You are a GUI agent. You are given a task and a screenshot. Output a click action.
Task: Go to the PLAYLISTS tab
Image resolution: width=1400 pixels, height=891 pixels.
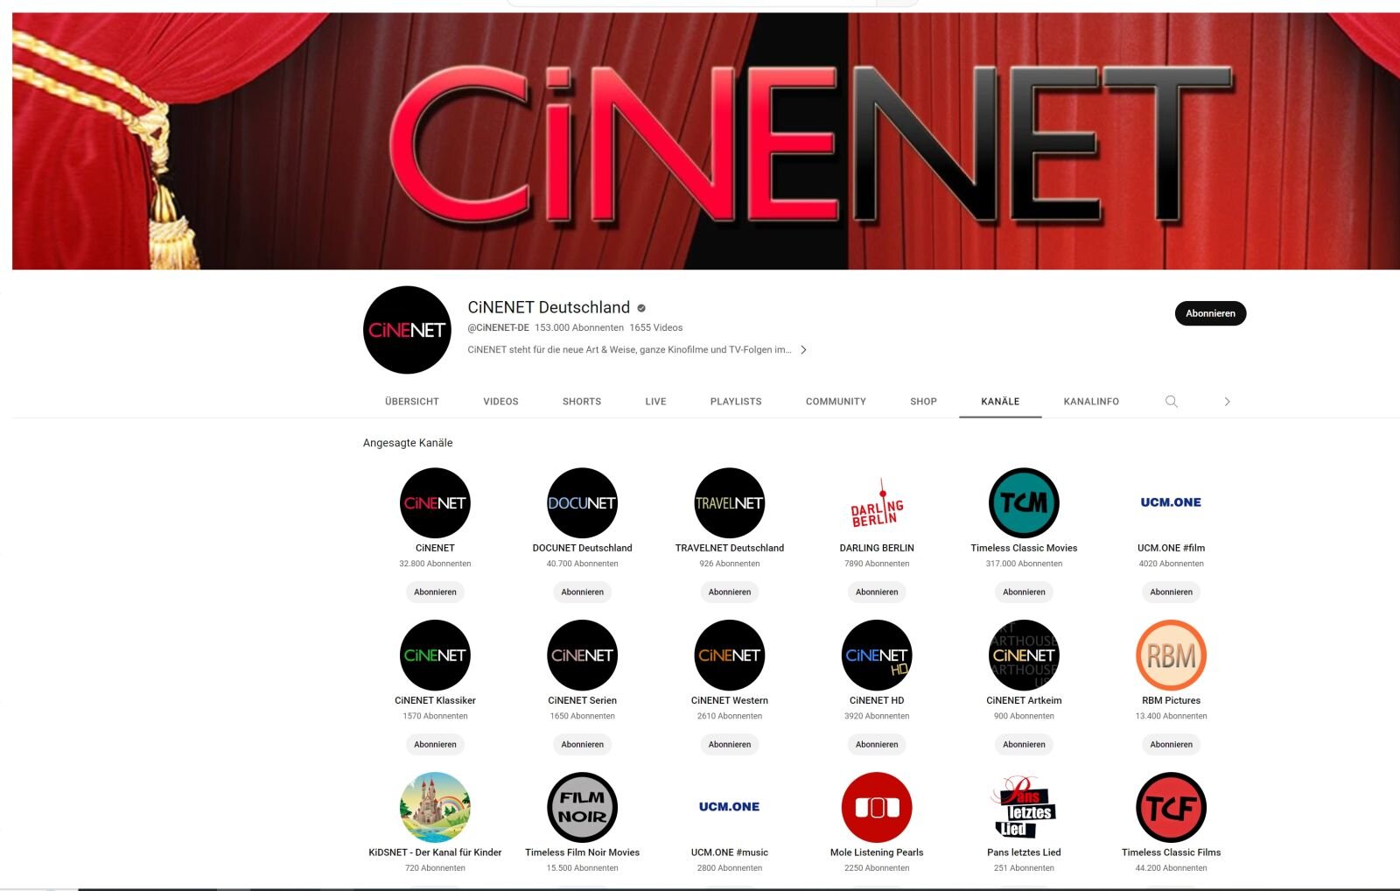coord(736,402)
